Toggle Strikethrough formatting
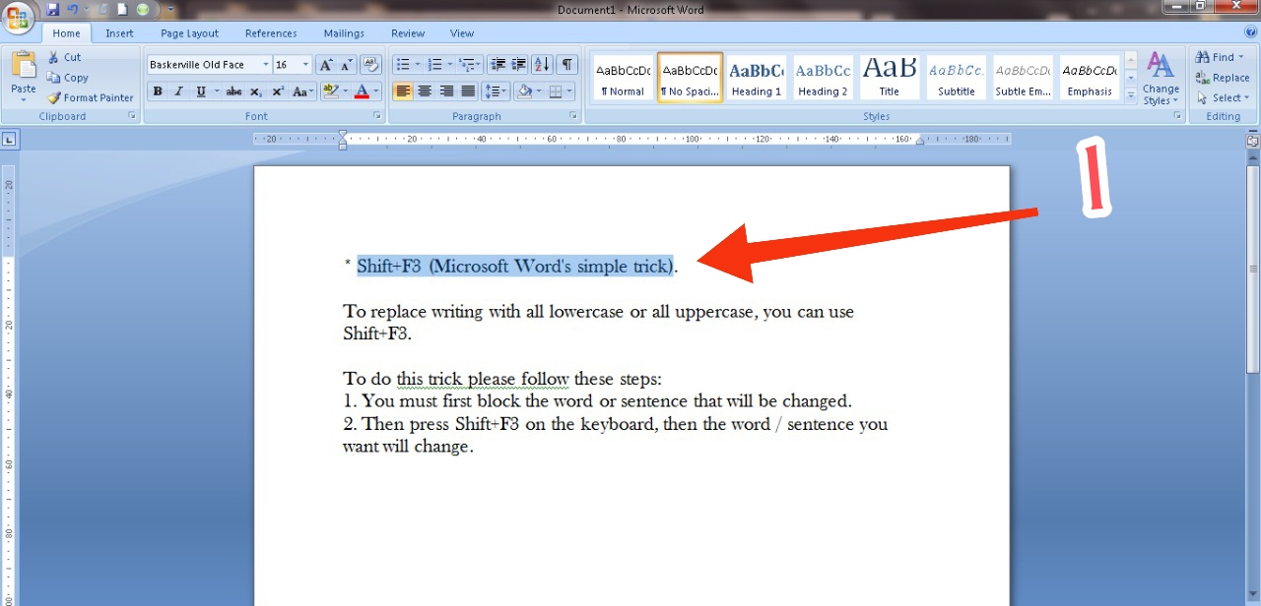Viewport: 1261px width, 606px height. 233,91
